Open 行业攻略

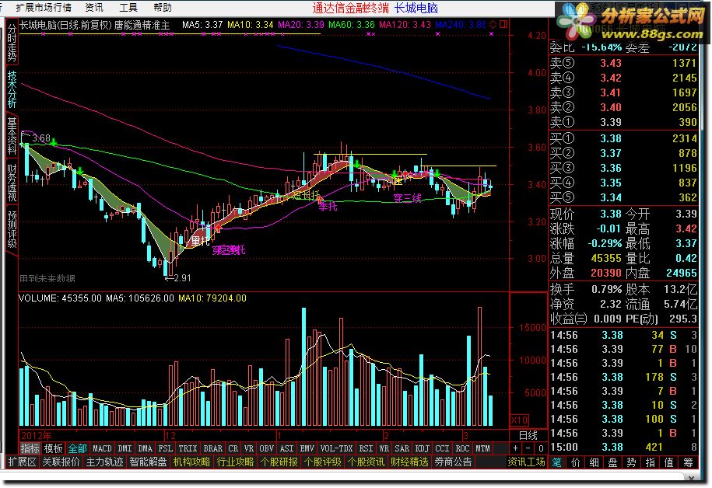click(x=235, y=462)
